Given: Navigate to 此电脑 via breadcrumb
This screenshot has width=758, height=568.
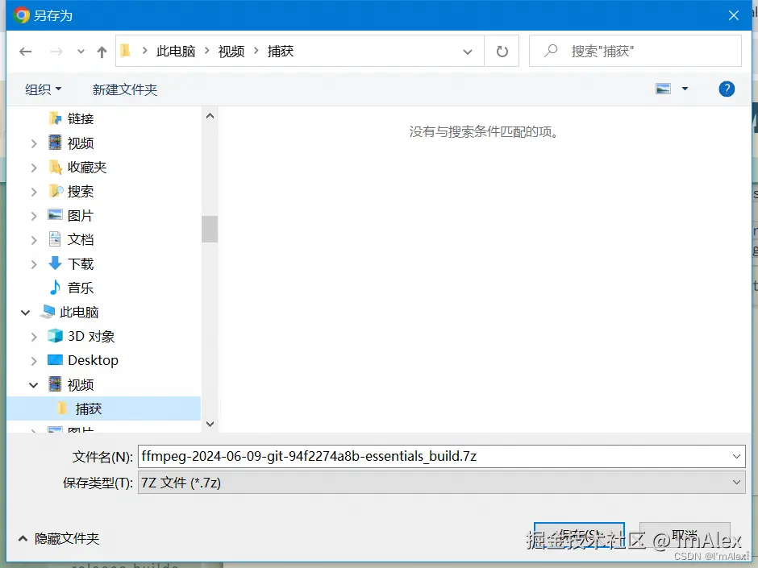Looking at the screenshot, I should click(x=177, y=50).
